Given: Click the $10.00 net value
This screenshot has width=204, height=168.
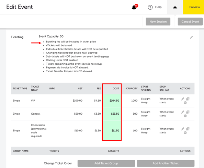Looking at the screenshot, I should 78,131.
